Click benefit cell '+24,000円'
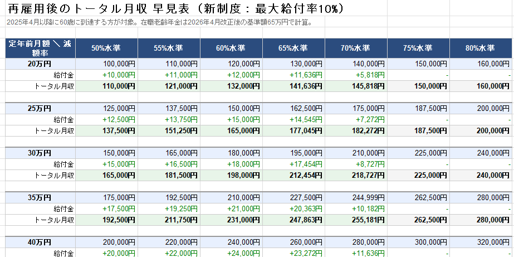This screenshot has width=514, height=257. coord(231,253)
